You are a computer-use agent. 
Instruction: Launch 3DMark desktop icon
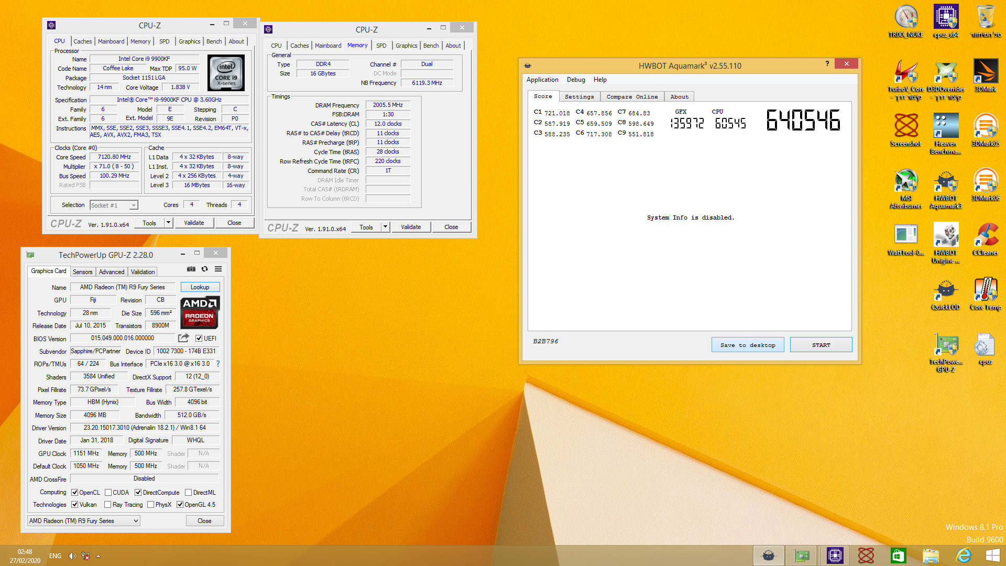(986, 75)
